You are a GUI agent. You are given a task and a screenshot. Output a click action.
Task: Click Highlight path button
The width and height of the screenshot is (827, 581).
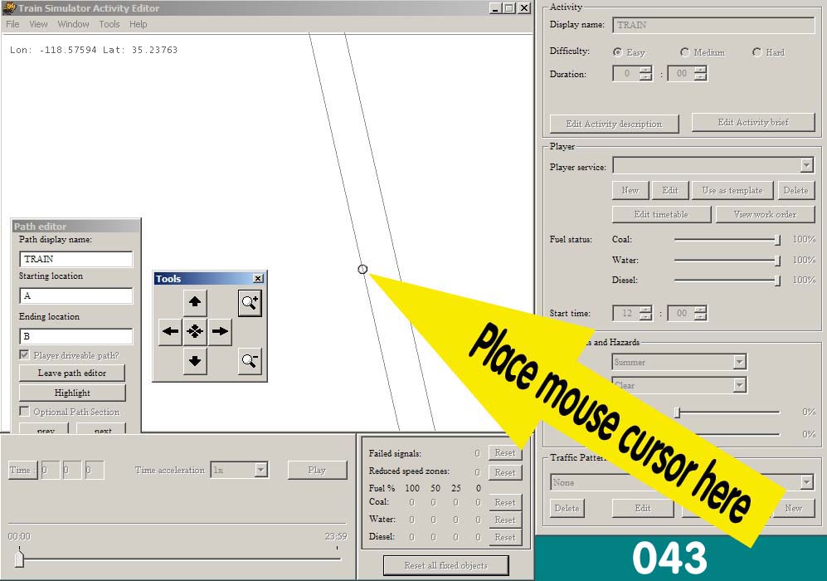(x=72, y=393)
